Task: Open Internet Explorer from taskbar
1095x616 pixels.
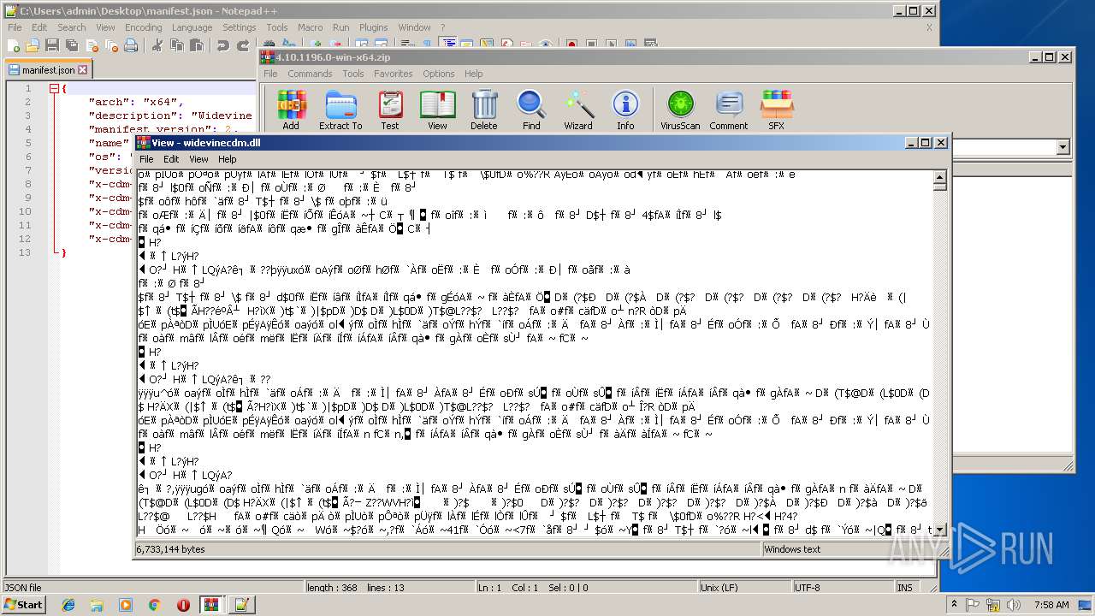Action: tap(68, 605)
